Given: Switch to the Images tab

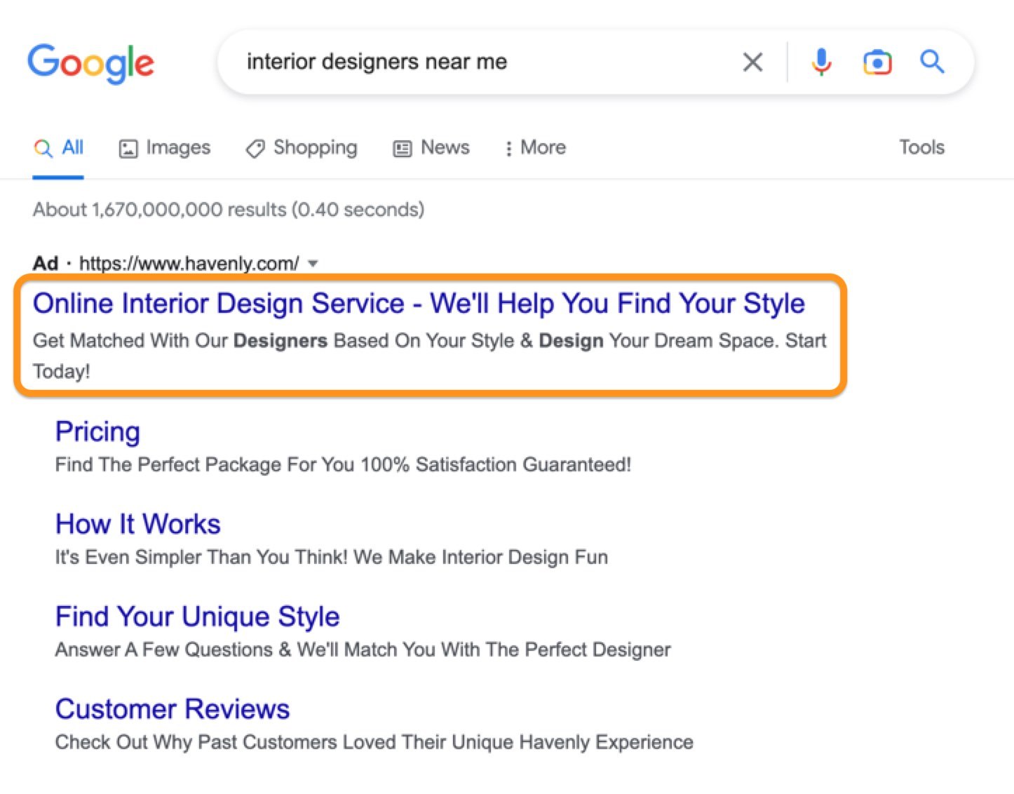Looking at the screenshot, I should 165,147.
